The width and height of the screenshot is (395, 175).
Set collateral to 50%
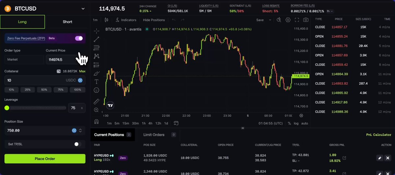[x=44, y=90]
